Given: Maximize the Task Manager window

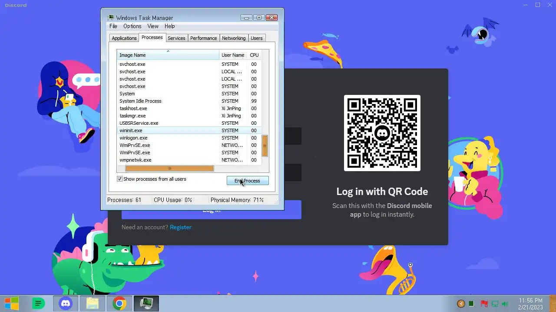Looking at the screenshot, I should pyautogui.click(x=259, y=18).
